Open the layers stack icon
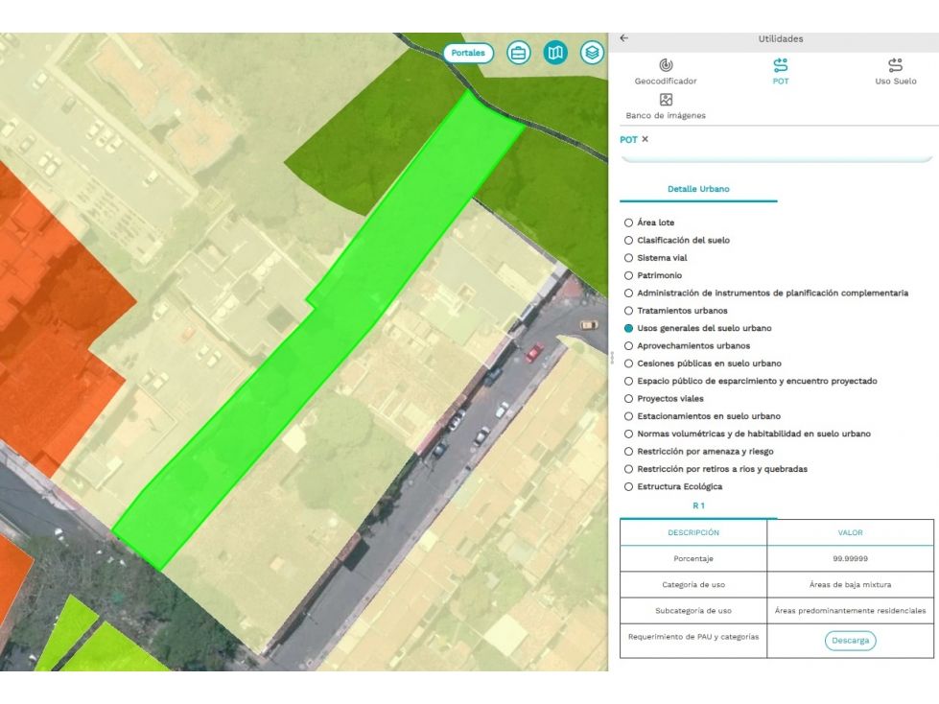This screenshot has width=939, height=704. tap(592, 54)
